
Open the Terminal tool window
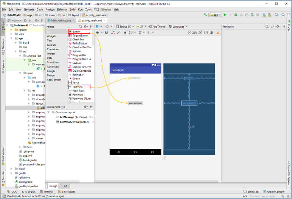coord(47,191)
